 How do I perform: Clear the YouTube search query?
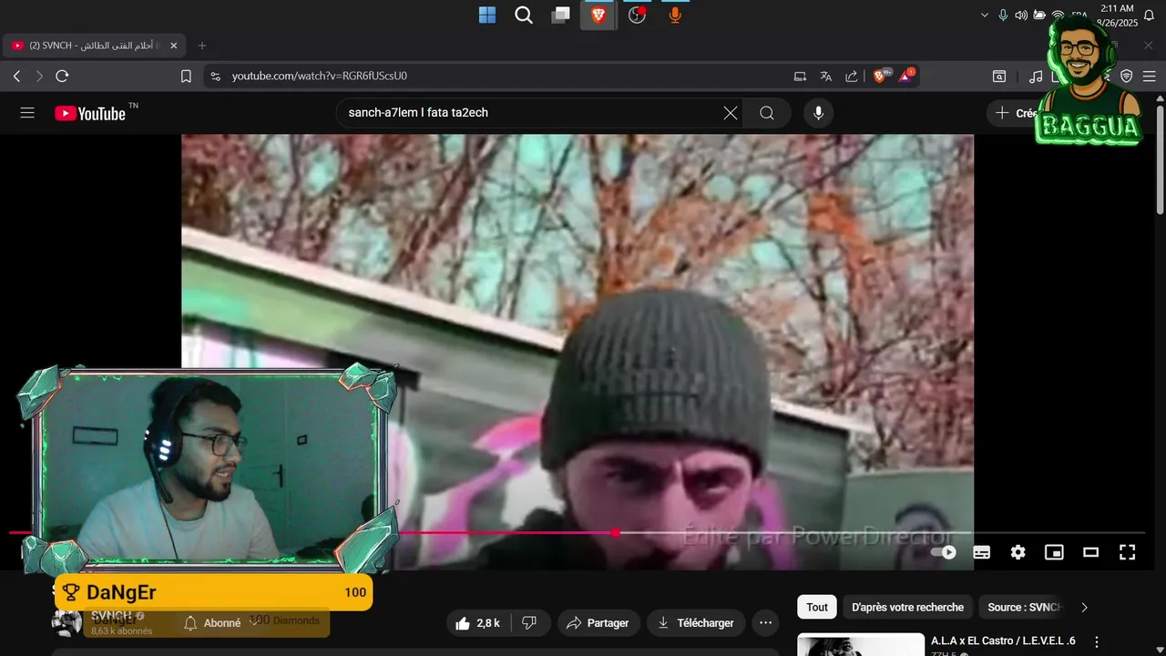[x=731, y=113]
